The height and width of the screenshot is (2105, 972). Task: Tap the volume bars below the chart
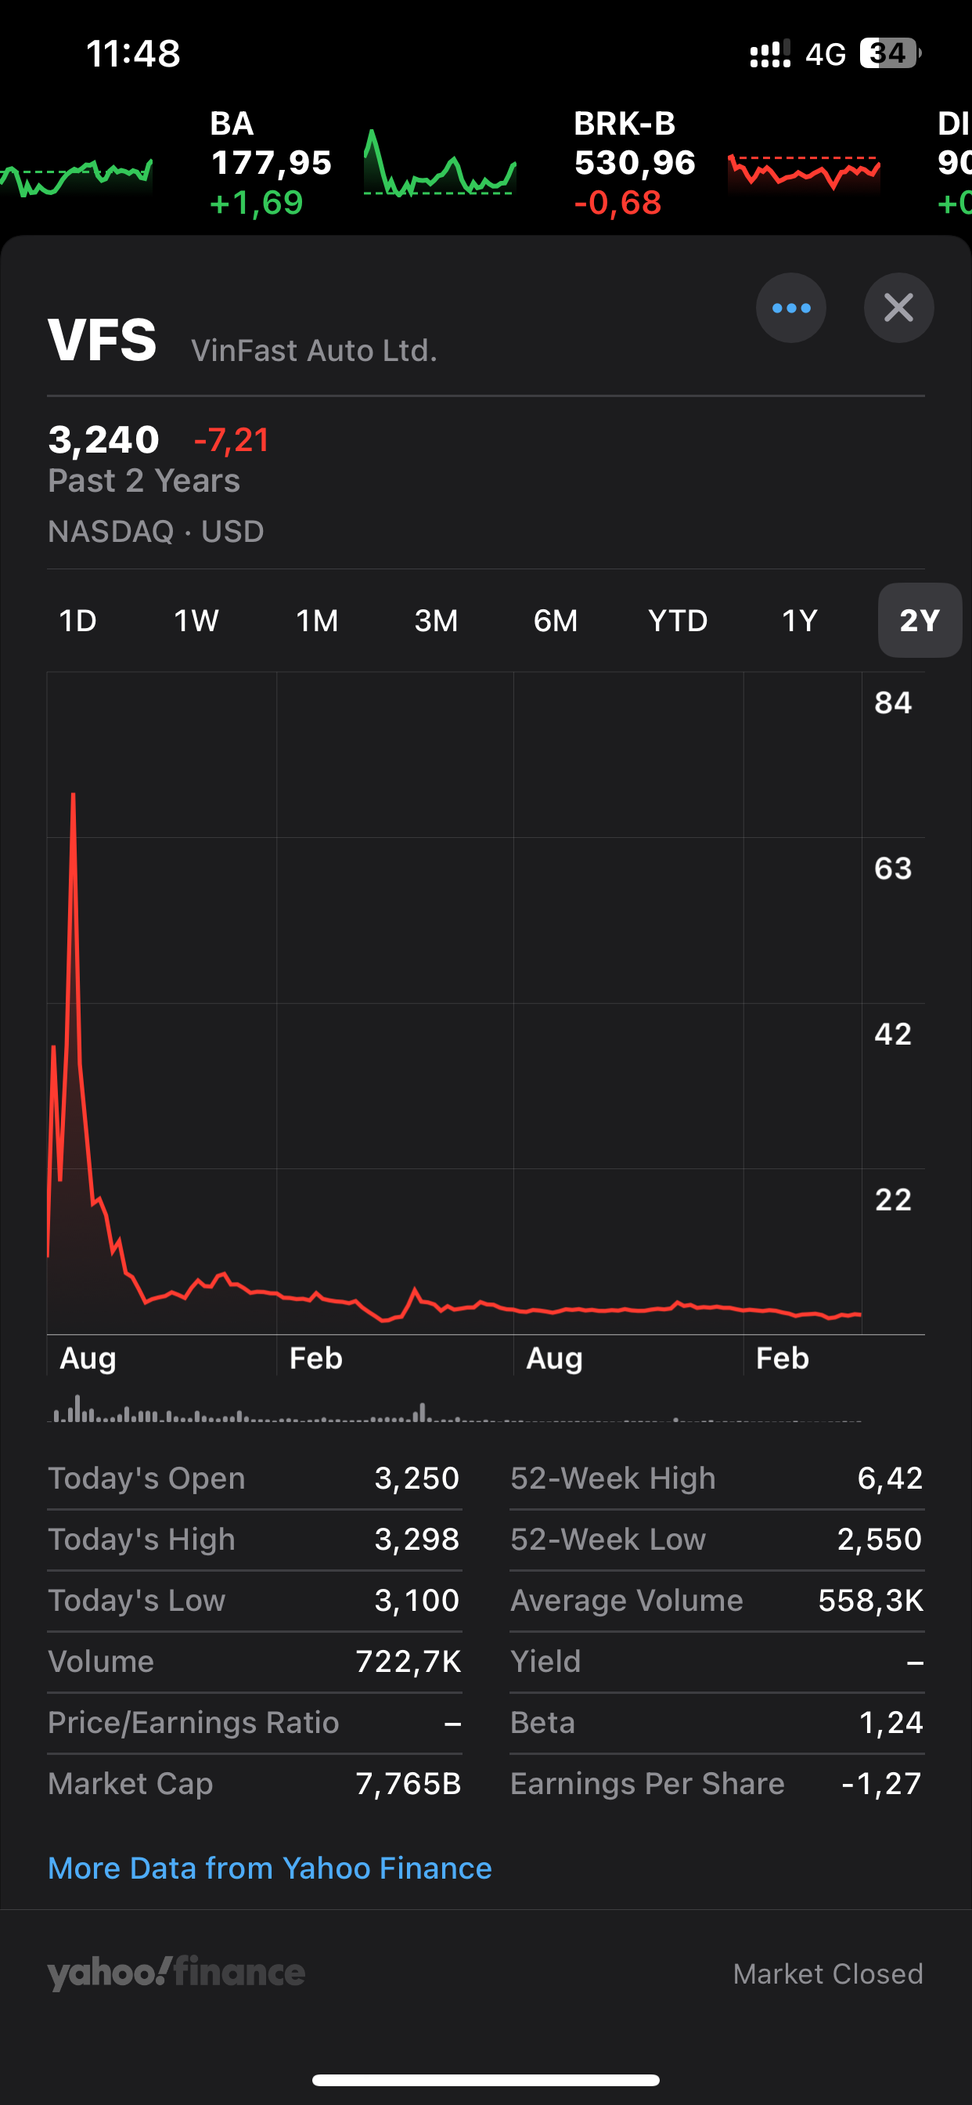(x=245, y=1414)
